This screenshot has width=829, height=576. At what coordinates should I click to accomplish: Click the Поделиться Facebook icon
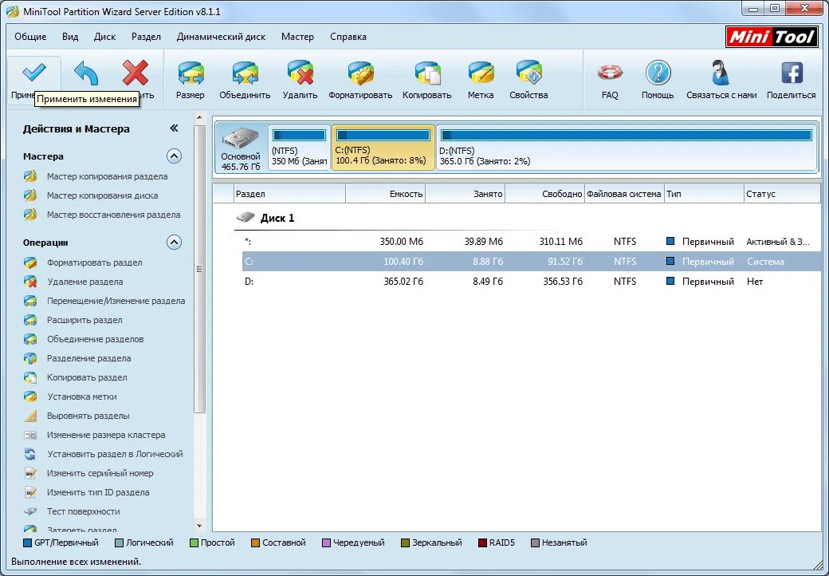(x=792, y=73)
